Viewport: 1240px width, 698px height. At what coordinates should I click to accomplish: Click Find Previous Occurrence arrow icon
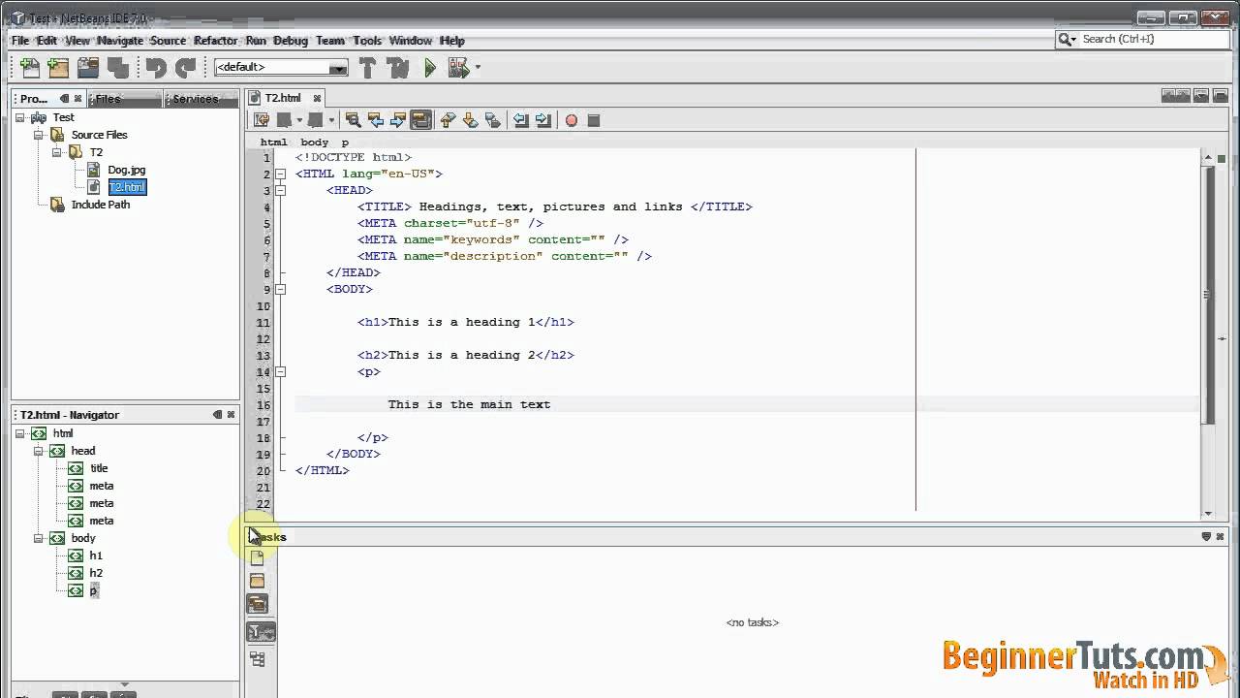tap(375, 120)
